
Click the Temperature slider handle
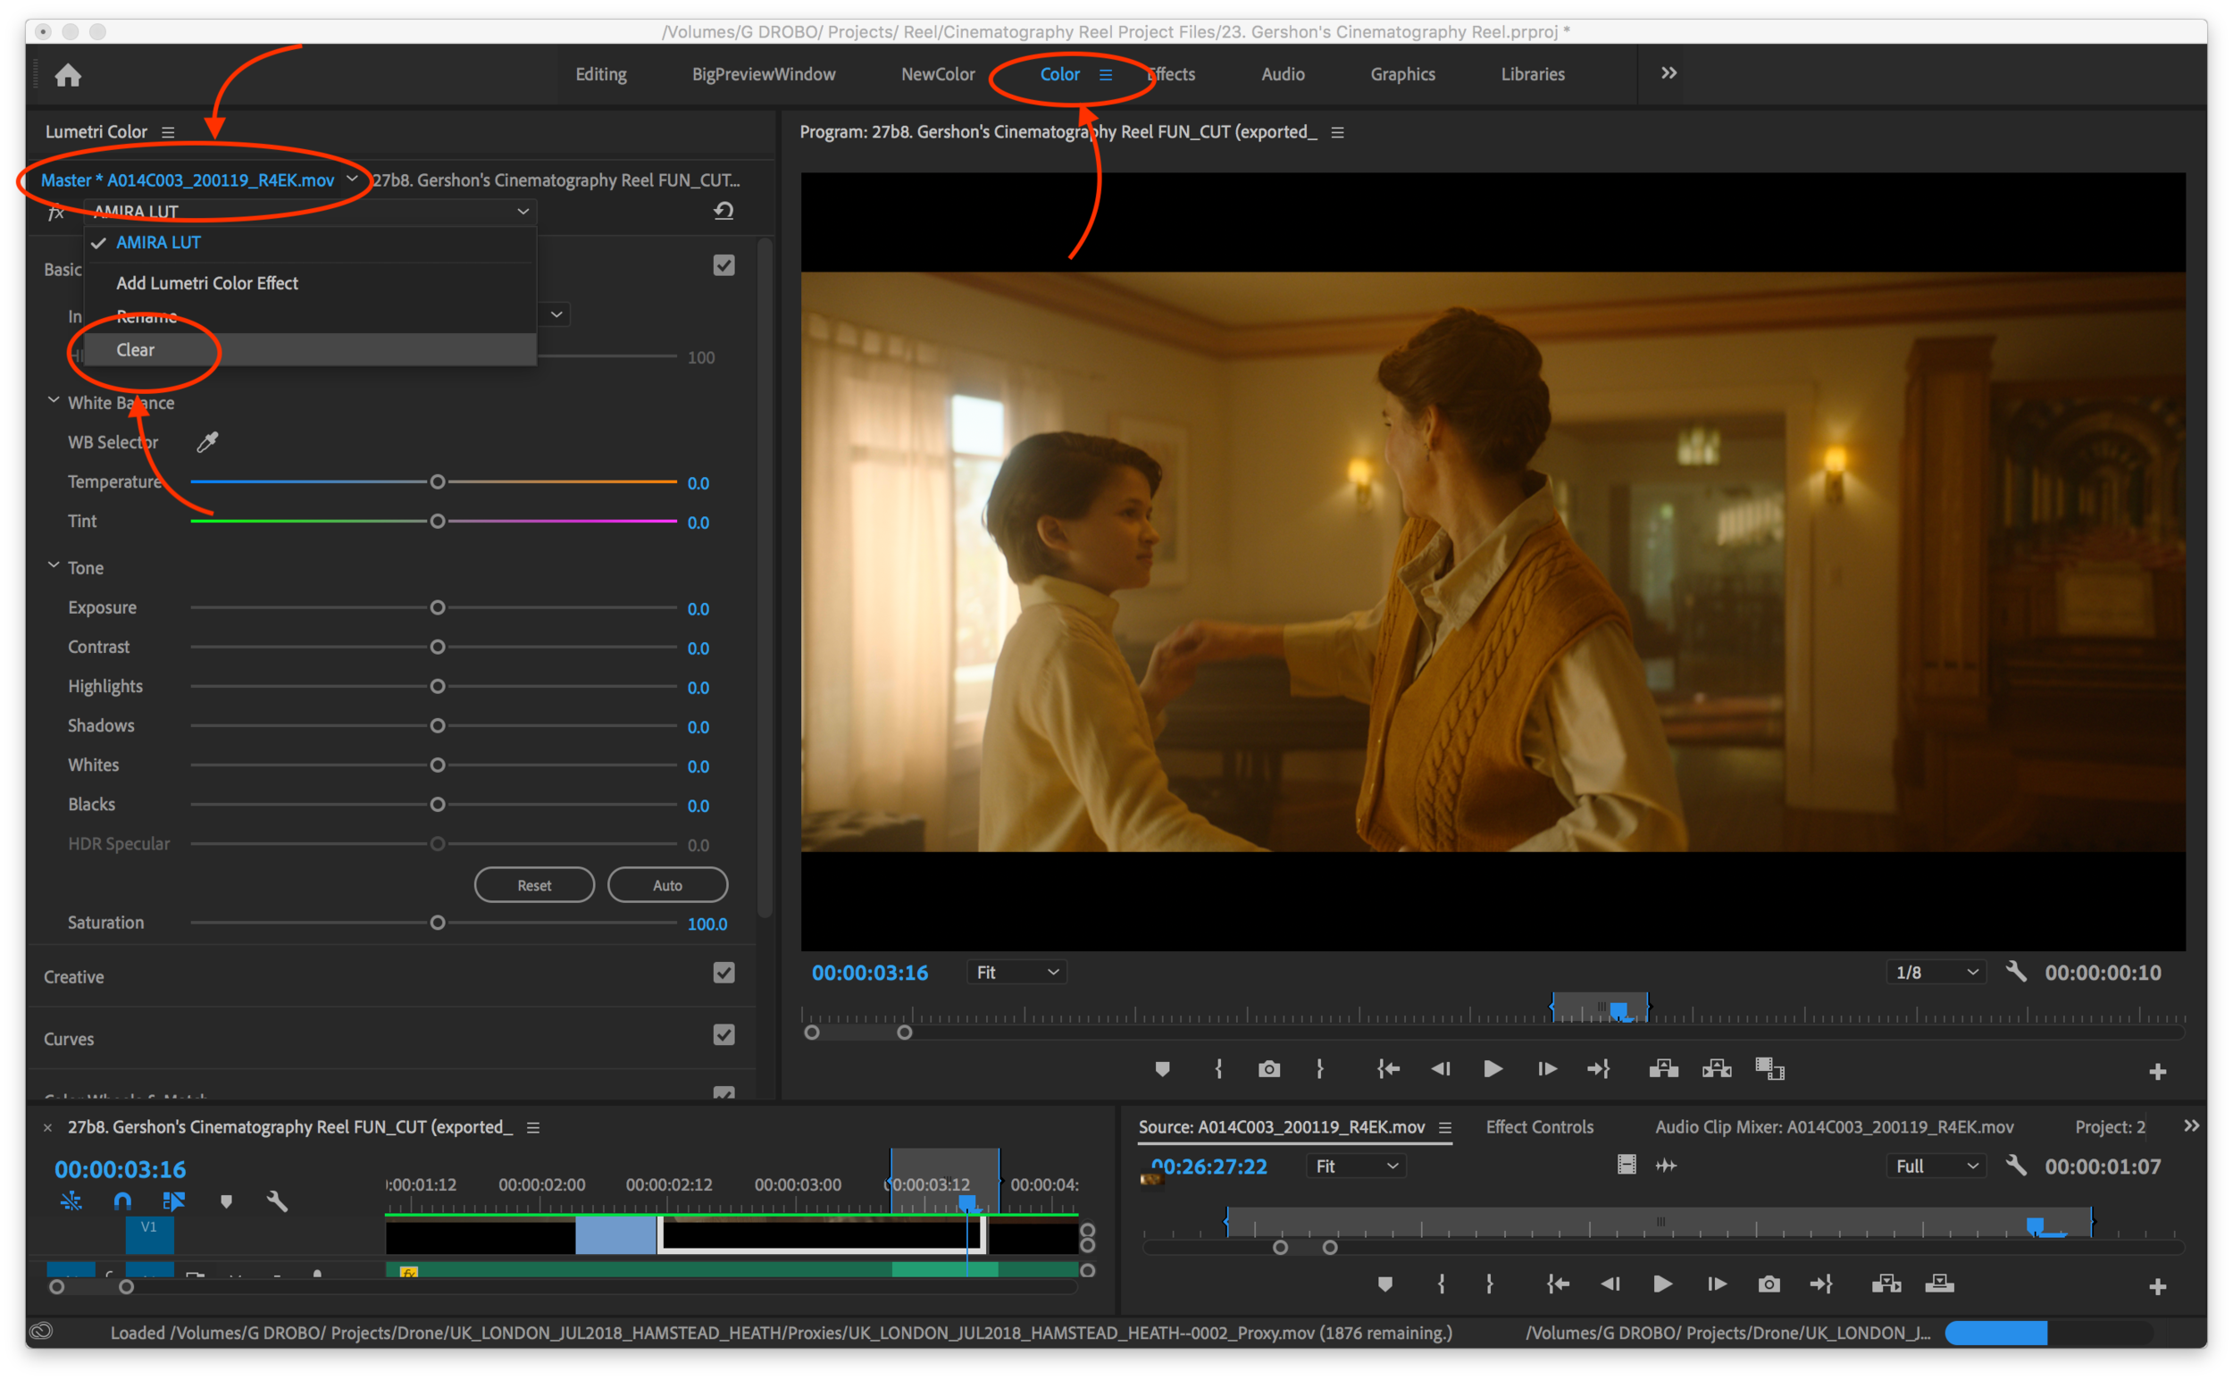(x=437, y=482)
